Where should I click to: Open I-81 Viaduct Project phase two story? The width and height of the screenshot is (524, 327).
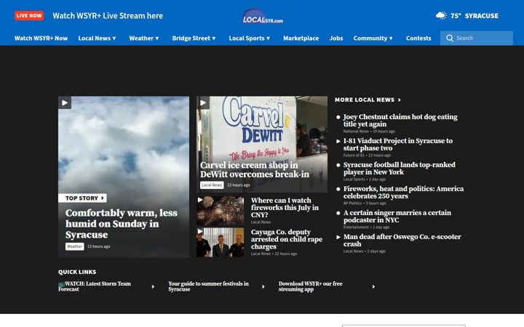pos(398,144)
